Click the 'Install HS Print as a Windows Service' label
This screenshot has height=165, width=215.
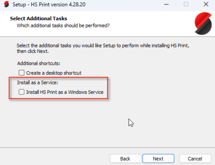tap(65, 92)
